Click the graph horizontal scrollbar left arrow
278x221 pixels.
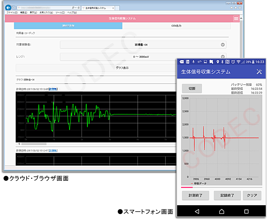click(x=19, y=144)
